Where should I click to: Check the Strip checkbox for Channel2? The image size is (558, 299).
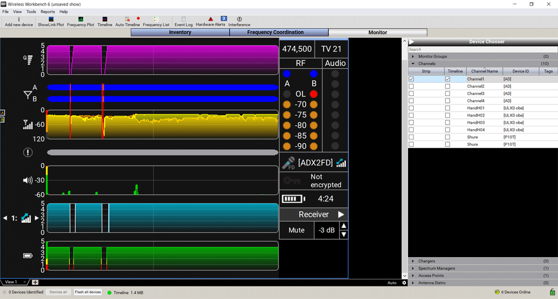coord(411,86)
